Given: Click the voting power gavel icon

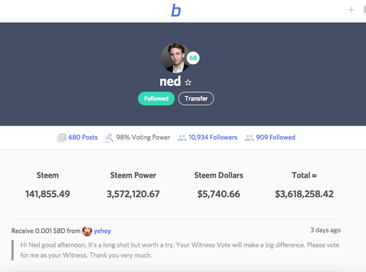Looking at the screenshot, I should click(x=109, y=138).
